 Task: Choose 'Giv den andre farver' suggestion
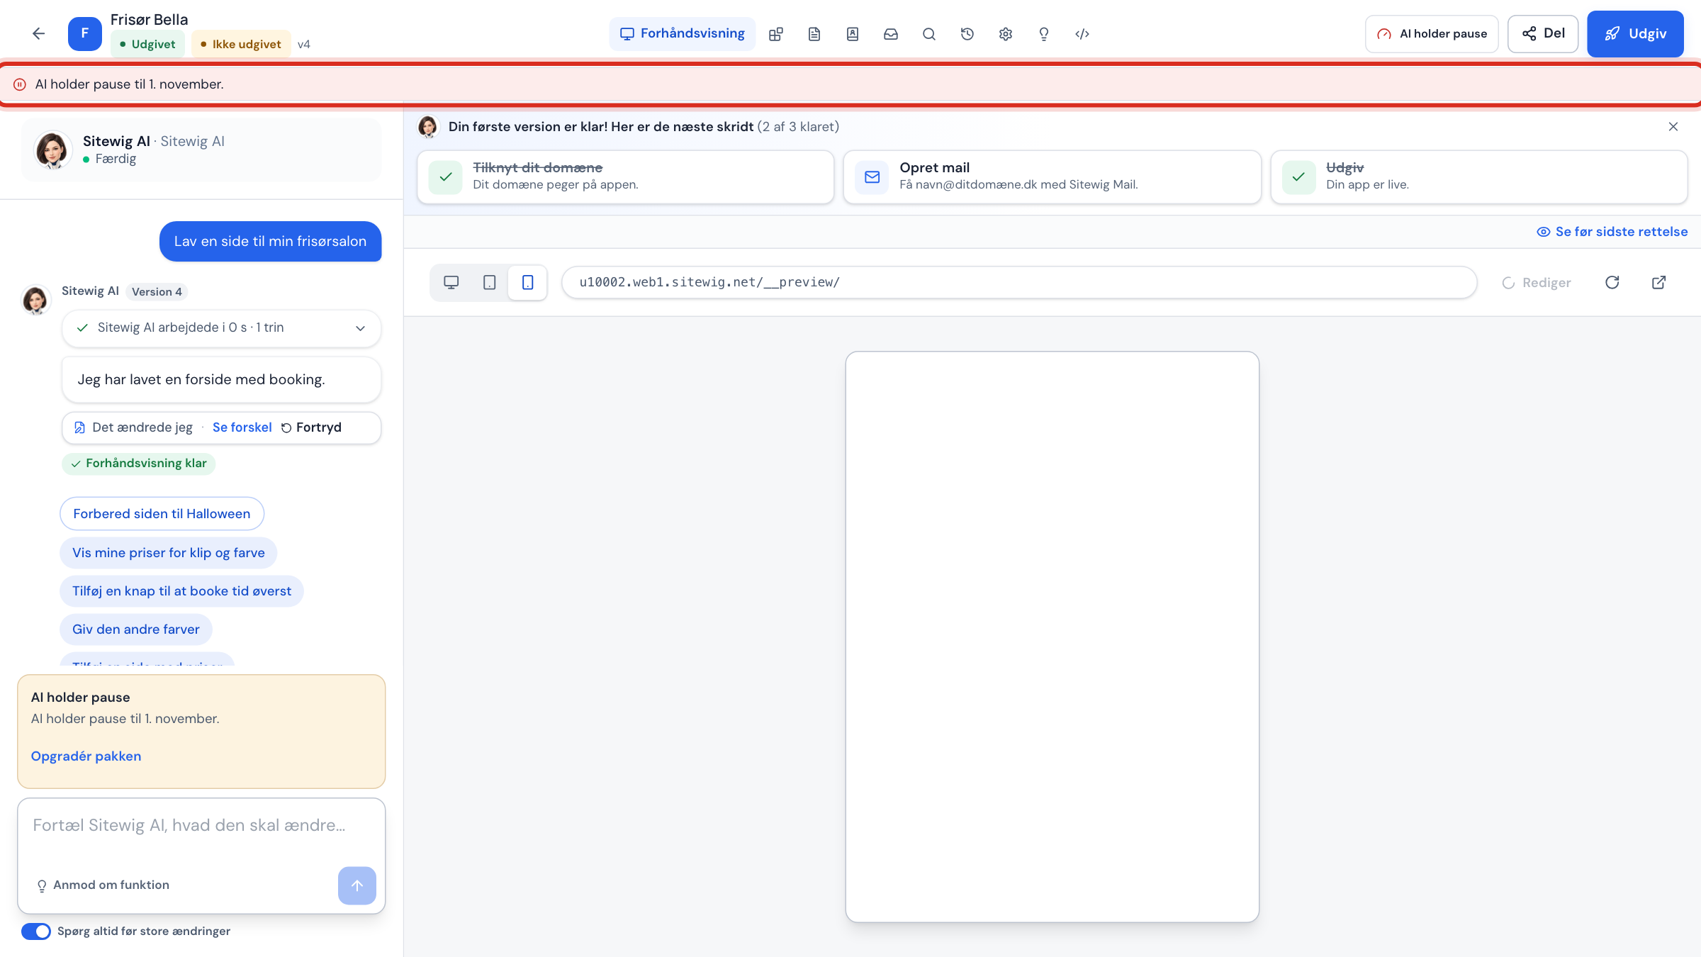point(136,629)
